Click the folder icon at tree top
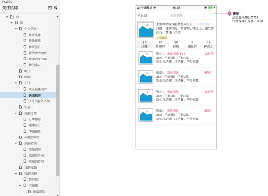The height and width of the screenshot is (196, 268). point(12,17)
